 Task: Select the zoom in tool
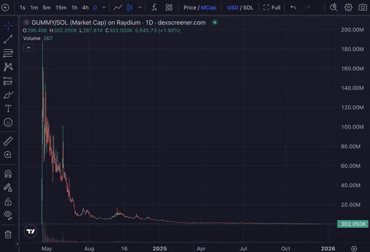coord(8,155)
